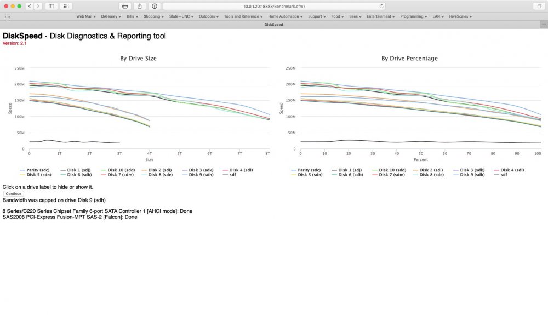Open the HiveScales bookmarks folder
This screenshot has height=328, width=548.
[x=460, y=16]
